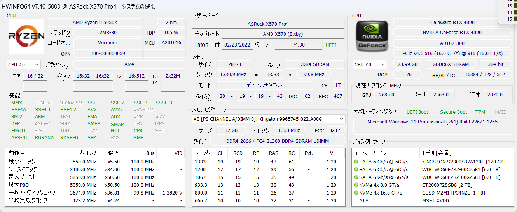Click the Windows 11 Professional OS field
This screenshot has height=212, width=517.
point(432,122)
